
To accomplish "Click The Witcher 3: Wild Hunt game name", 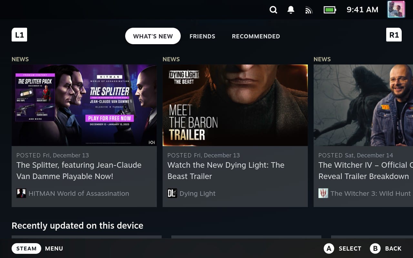I will coord(371,193).
